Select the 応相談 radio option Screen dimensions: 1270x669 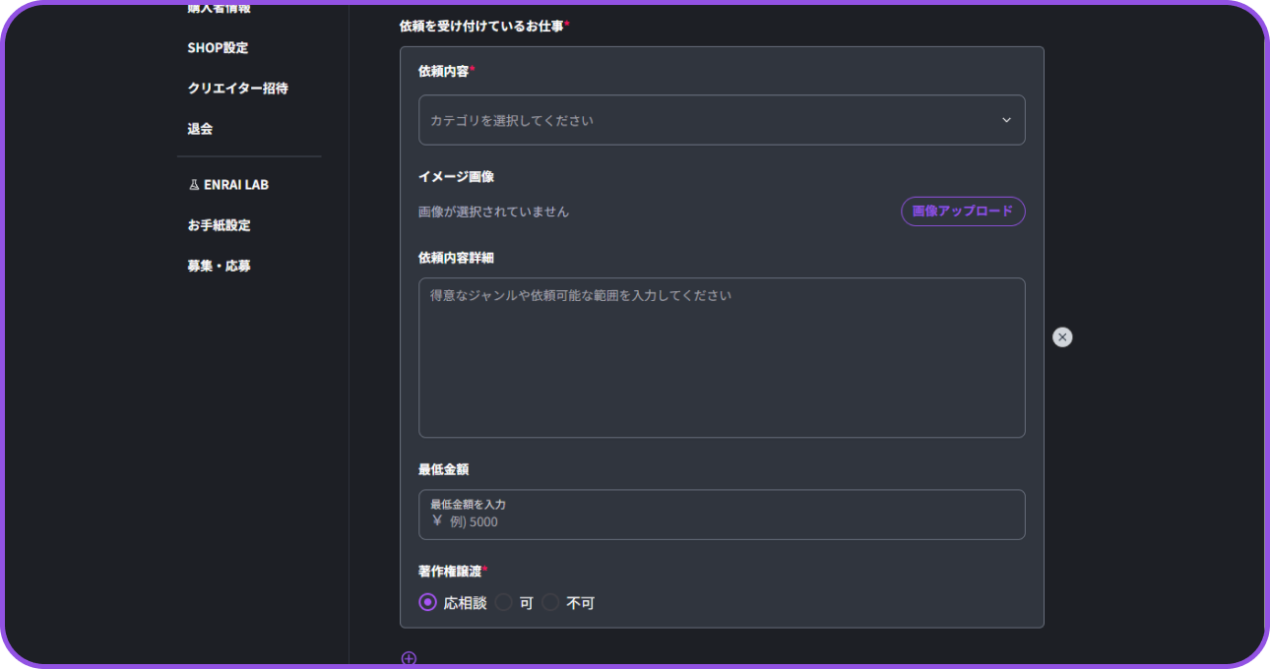point(427,602)
